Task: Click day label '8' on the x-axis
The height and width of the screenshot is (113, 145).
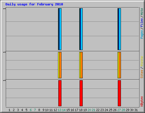Action: click(39, 110)
